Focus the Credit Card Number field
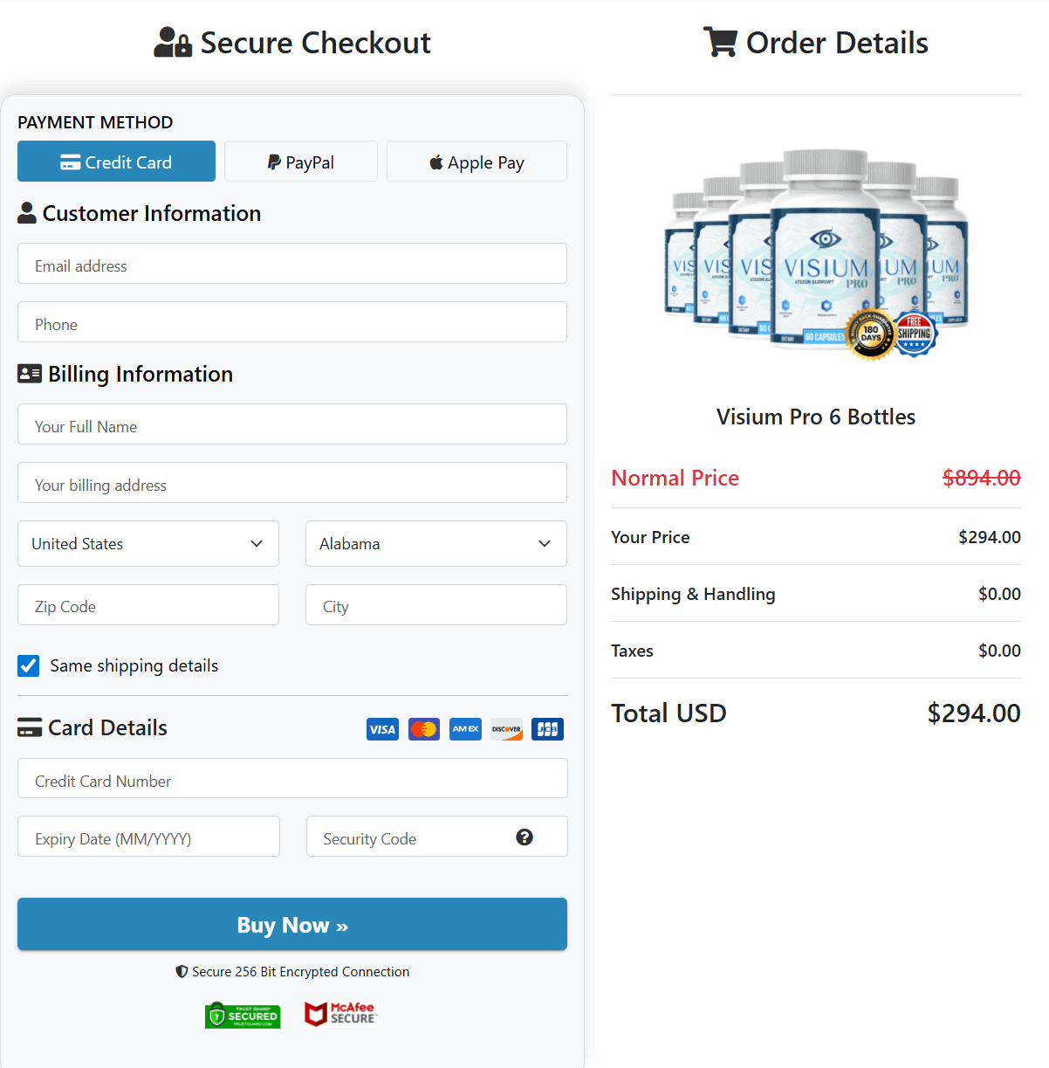This screenshot has height=1068, width=1049. 291,779
